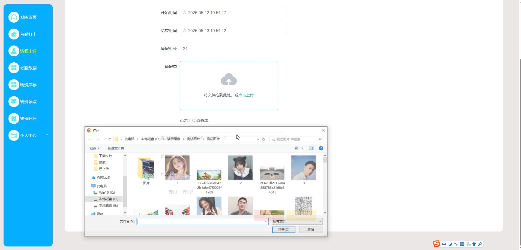Click the t-shirt skin icon on IME bar
Screen dimensions: 521x250
(x=474, y=244)
